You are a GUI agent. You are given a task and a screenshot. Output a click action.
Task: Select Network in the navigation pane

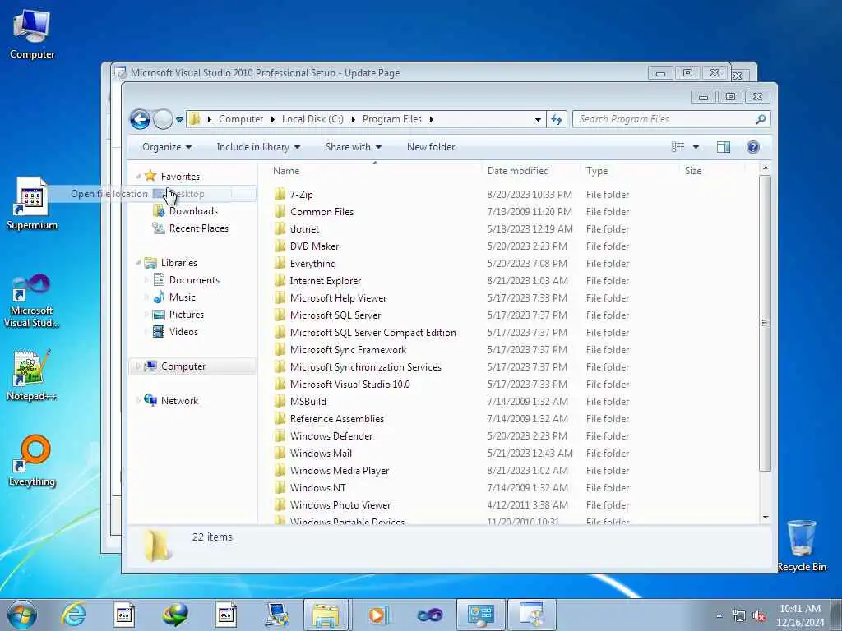(179, 401)
